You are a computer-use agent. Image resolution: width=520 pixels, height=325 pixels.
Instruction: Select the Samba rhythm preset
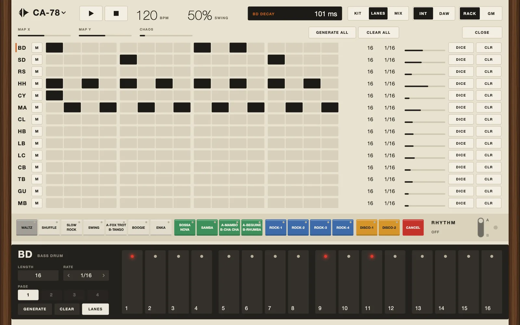207,227
